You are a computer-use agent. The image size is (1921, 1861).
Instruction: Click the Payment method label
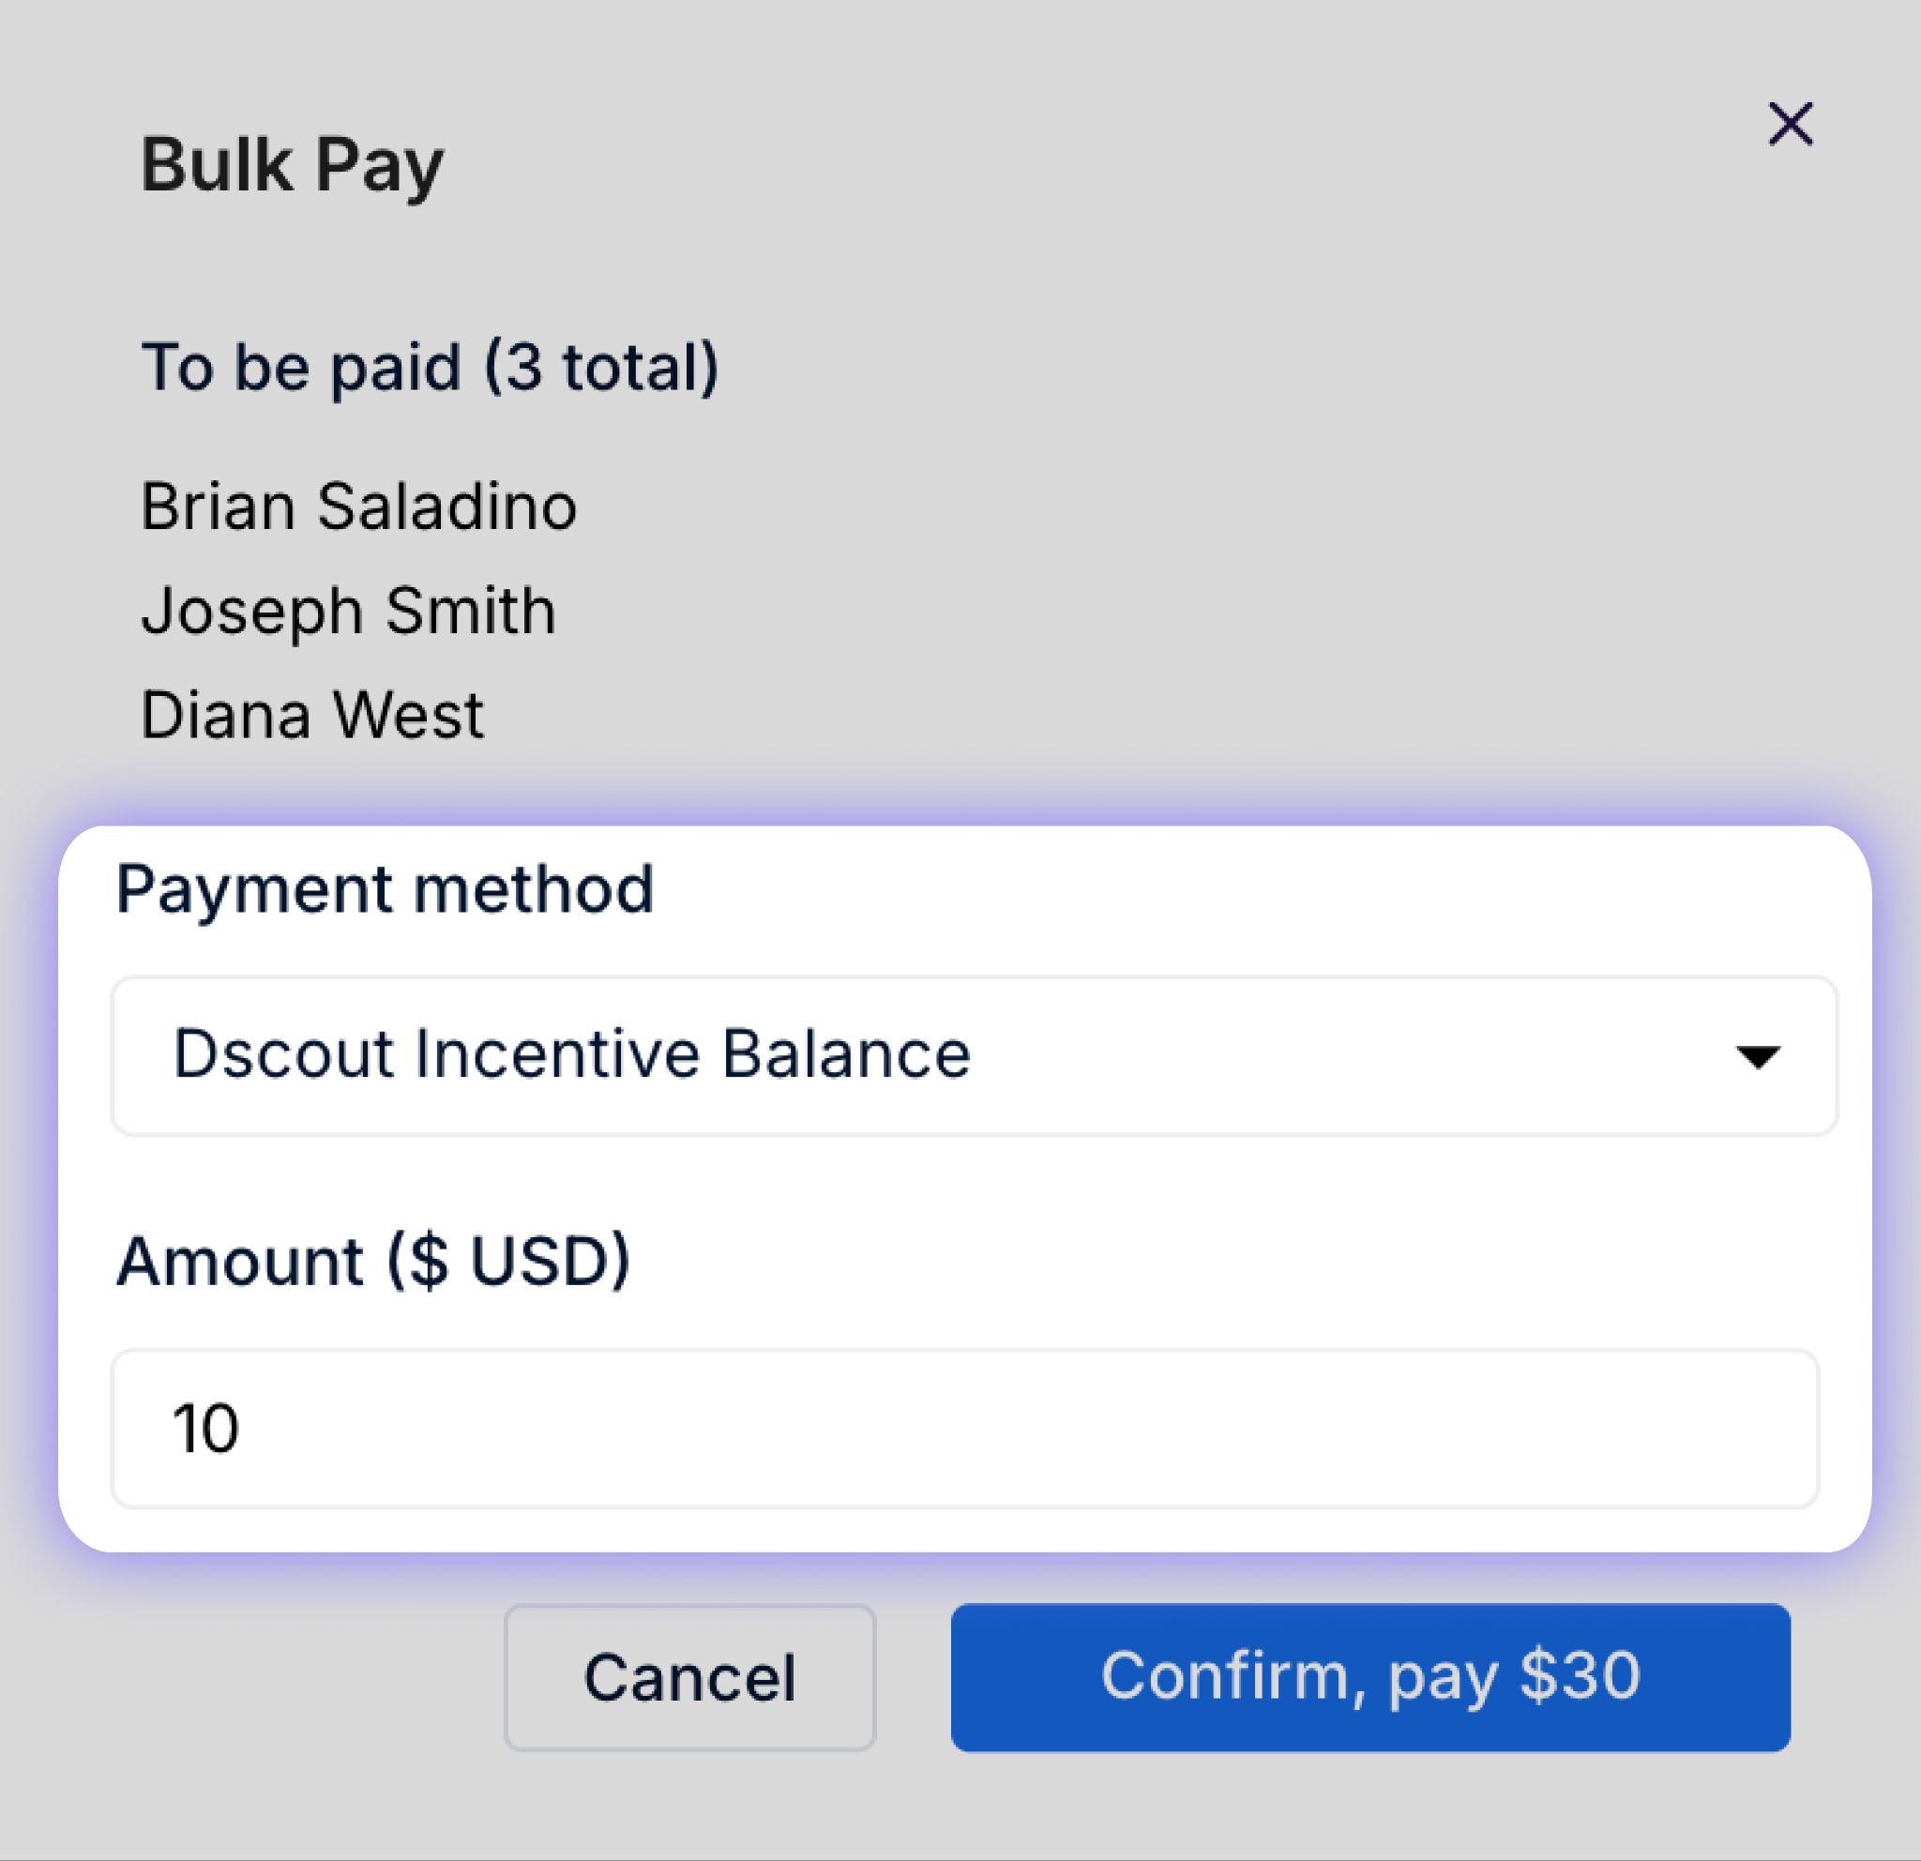tap(385, 889)
